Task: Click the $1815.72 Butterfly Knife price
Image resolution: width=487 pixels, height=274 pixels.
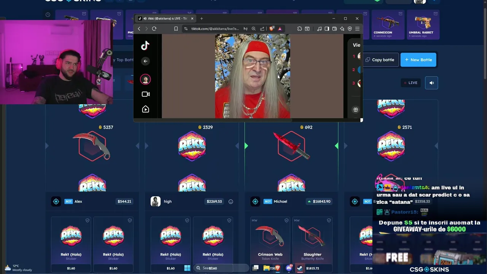Action: click(312, 268)
